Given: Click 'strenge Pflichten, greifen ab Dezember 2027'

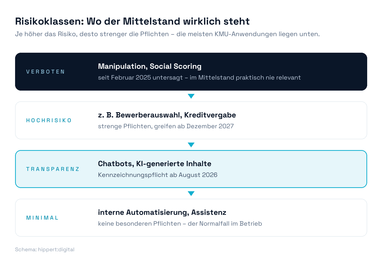Looking at the screenshot, I should pyautogui.click(x=166, y=126).
